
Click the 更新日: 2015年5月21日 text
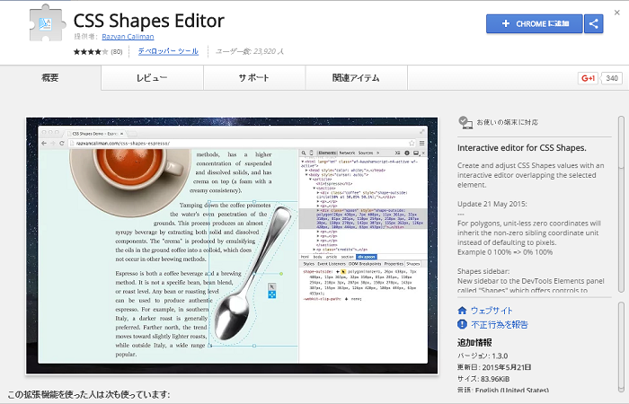494,367
